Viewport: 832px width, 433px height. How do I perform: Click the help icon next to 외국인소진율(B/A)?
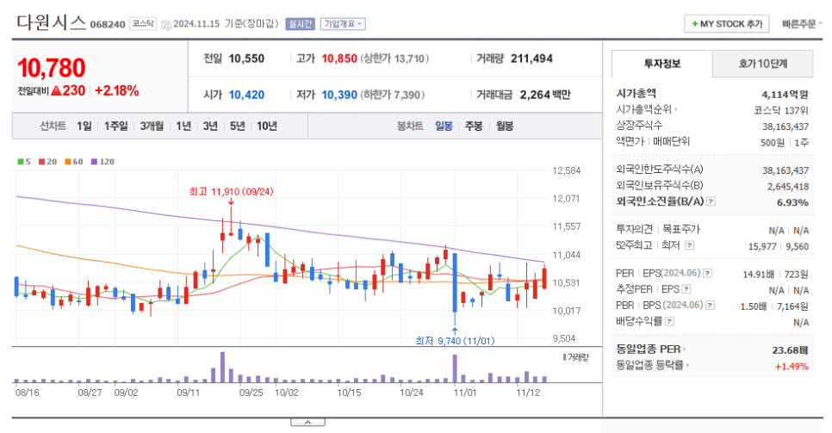[x=711, y=201]
